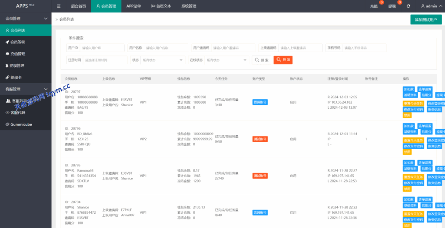
Task: Toggle the sidebar collapse hamburger icon
Action: click(59, 6)
